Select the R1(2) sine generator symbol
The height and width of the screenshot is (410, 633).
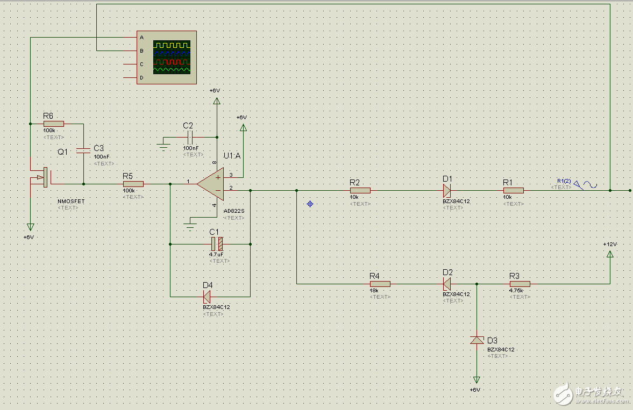(x=585, y=185)
